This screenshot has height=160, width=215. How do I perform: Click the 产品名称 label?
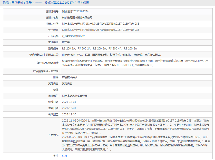point(53,36)
